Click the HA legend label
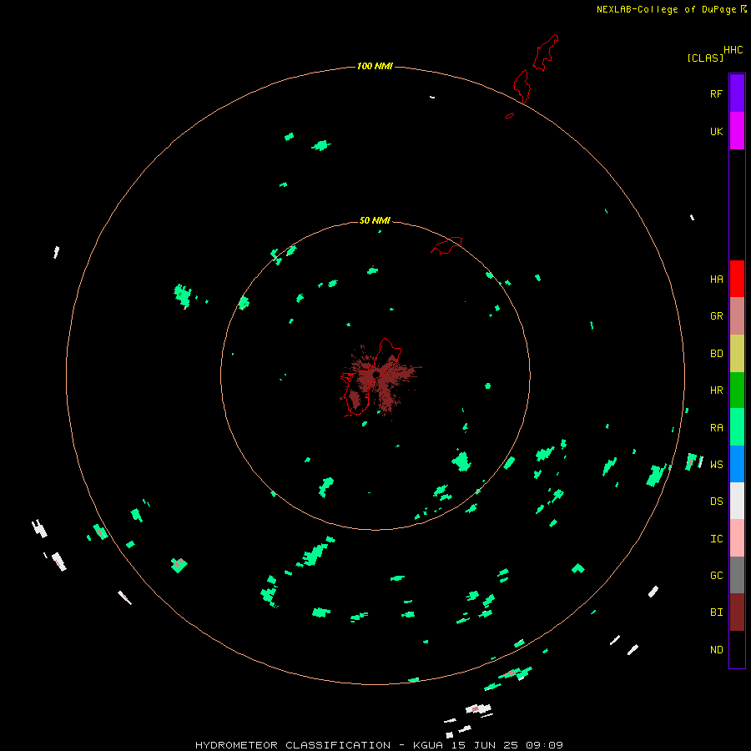The image size is (751, 751). click(716, 280)
